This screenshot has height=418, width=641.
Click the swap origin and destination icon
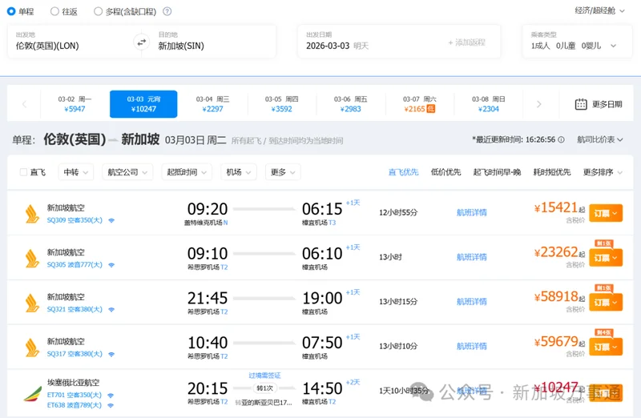tap(142, 42)
